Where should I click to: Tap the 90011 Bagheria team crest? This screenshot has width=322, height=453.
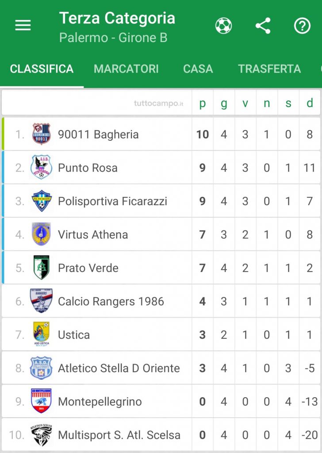(x=41, y=134)
